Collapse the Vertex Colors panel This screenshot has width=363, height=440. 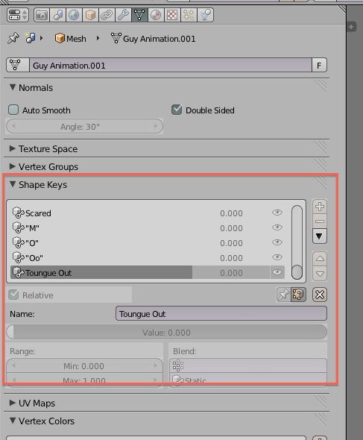pos(42,421)
